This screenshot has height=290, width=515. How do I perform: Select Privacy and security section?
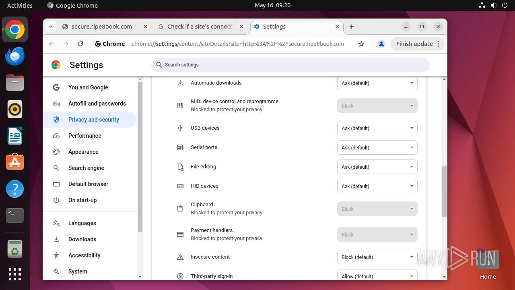90,120
